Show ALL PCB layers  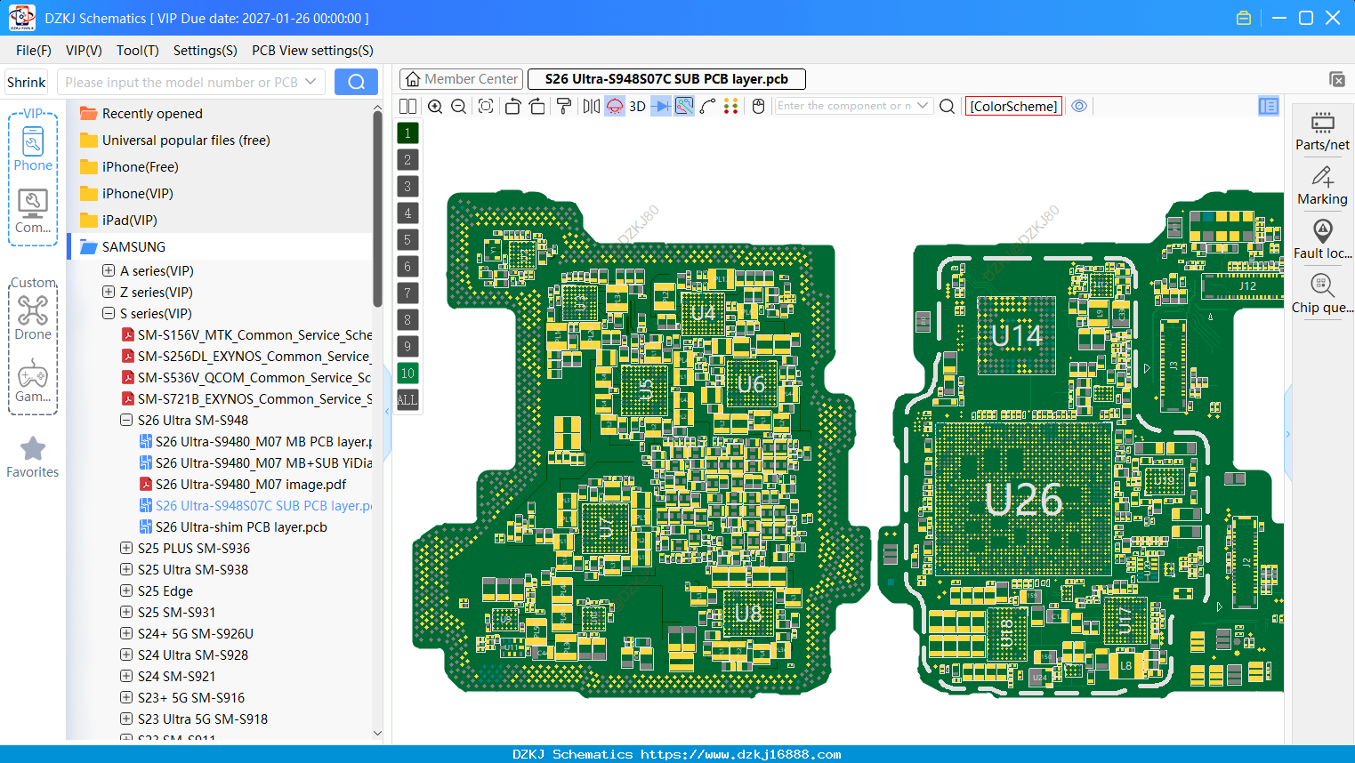coord(407,400)
